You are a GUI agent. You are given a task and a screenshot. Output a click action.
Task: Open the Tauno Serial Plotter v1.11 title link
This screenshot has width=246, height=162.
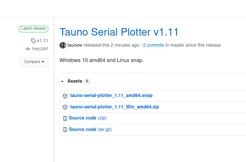pos(119,32)
